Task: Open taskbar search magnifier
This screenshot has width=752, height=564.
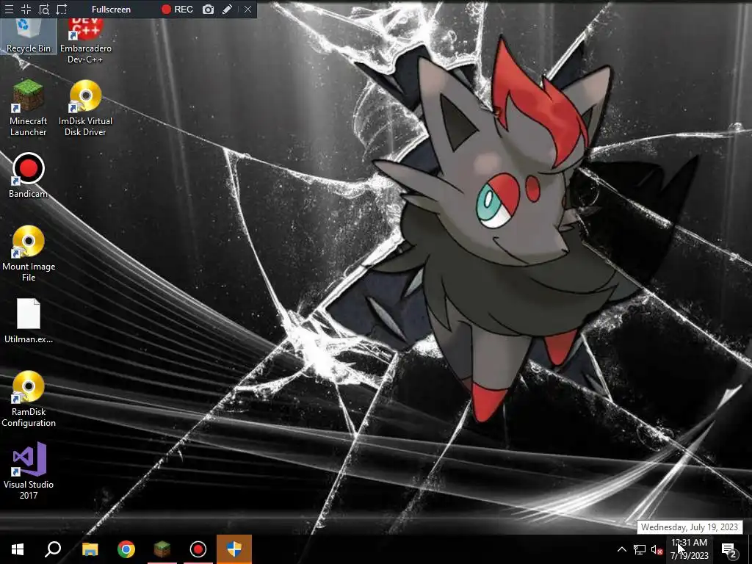Action: click(x=53, y=549)
